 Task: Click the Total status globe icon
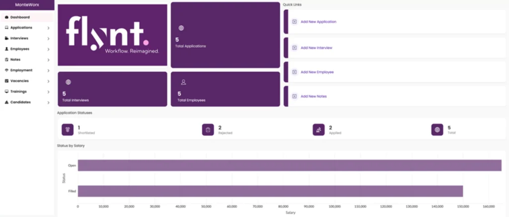pyautogui.click(x=437, y=129)
